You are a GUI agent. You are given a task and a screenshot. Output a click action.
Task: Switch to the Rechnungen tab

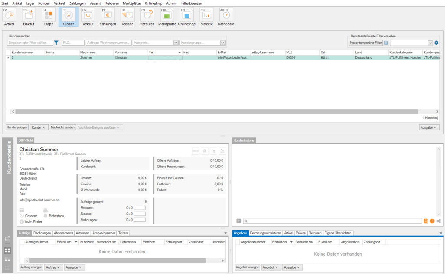(x=42, y=233)
